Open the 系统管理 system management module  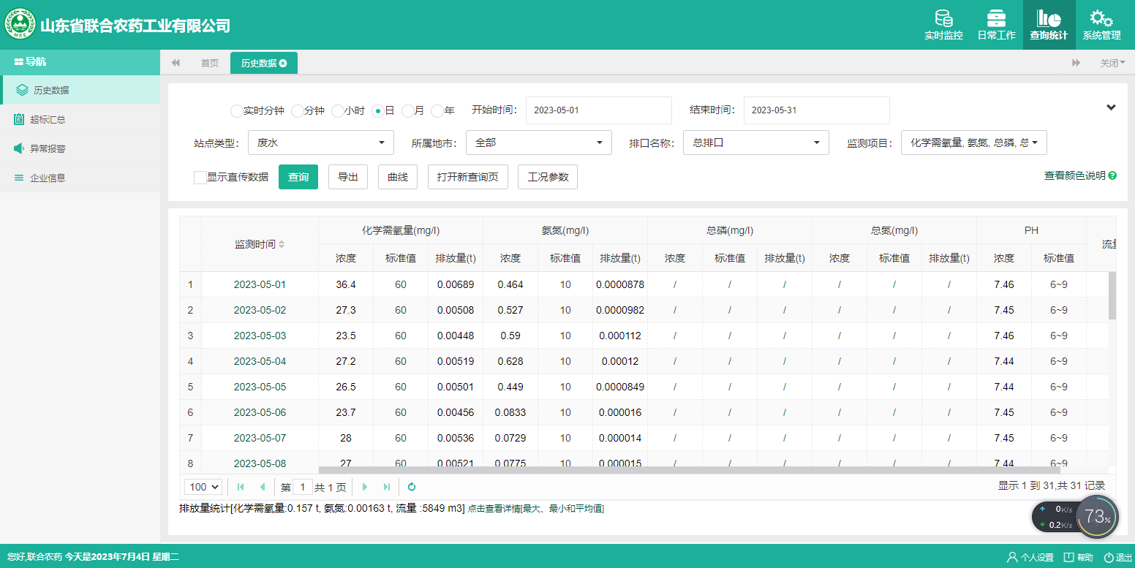coord(1101,25)
